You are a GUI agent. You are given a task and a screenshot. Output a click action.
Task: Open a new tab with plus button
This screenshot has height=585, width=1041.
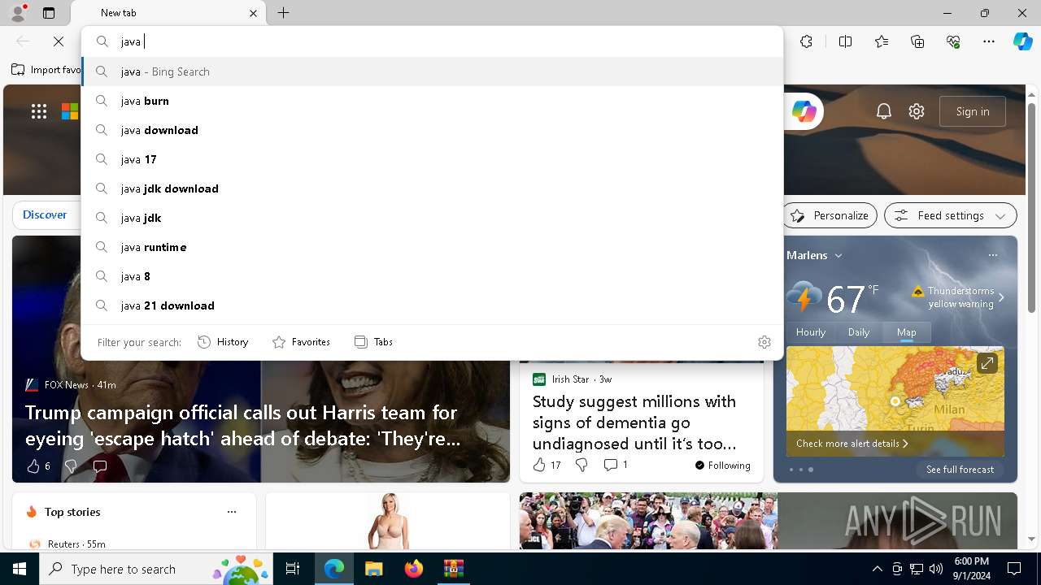(x=283, y=13)
